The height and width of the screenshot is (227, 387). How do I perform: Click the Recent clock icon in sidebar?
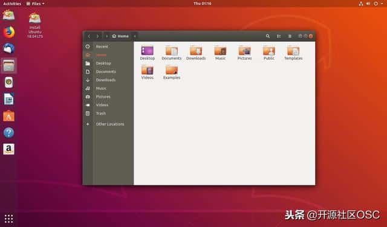(88, 46)
